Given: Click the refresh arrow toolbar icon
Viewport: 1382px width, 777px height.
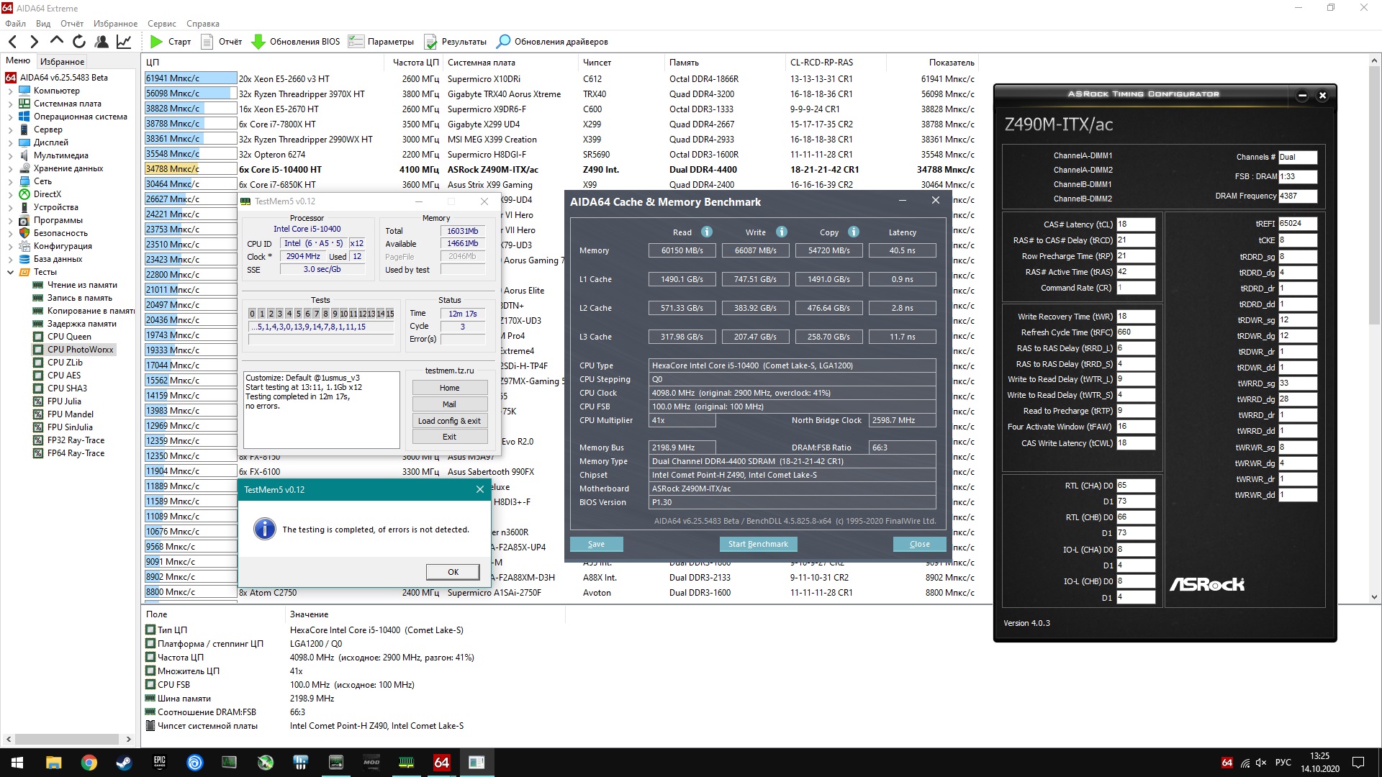Looking at the screenshot, I should (x=79, y=42).
